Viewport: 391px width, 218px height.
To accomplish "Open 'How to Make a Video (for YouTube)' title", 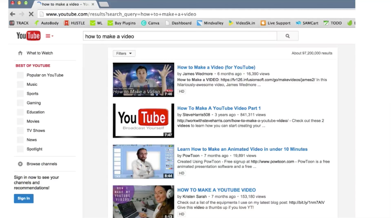I will click(216, 67).
